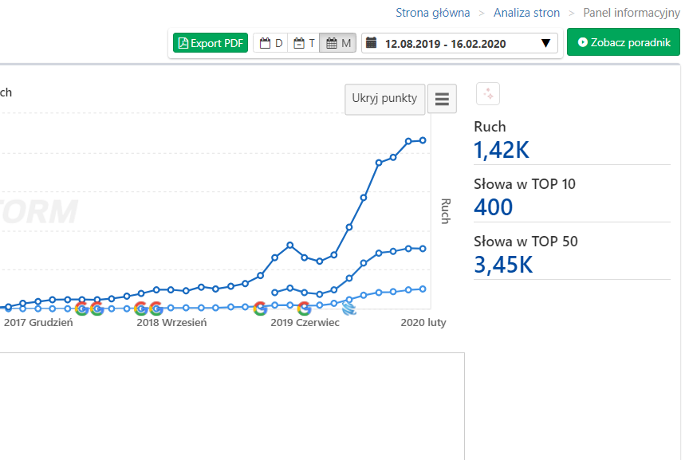Click the leftmost Google icon near 2017 Grudzień
Screen dimensions: 685x460
pyautogui.click(x=81, y=309)
